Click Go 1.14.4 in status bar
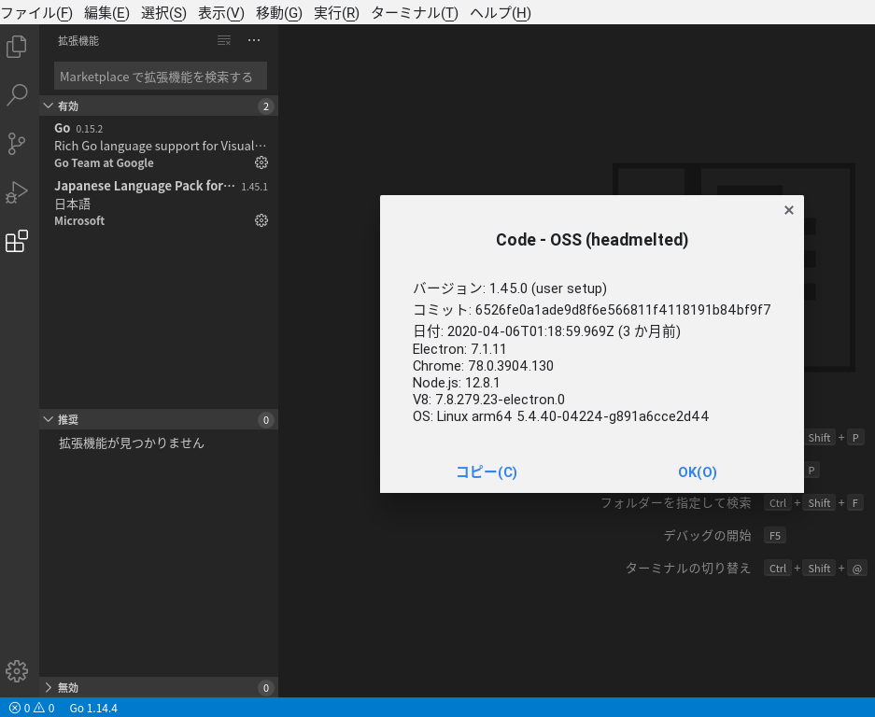The width and height of the screenshot is (875, 717). click(x=93, y=708)
